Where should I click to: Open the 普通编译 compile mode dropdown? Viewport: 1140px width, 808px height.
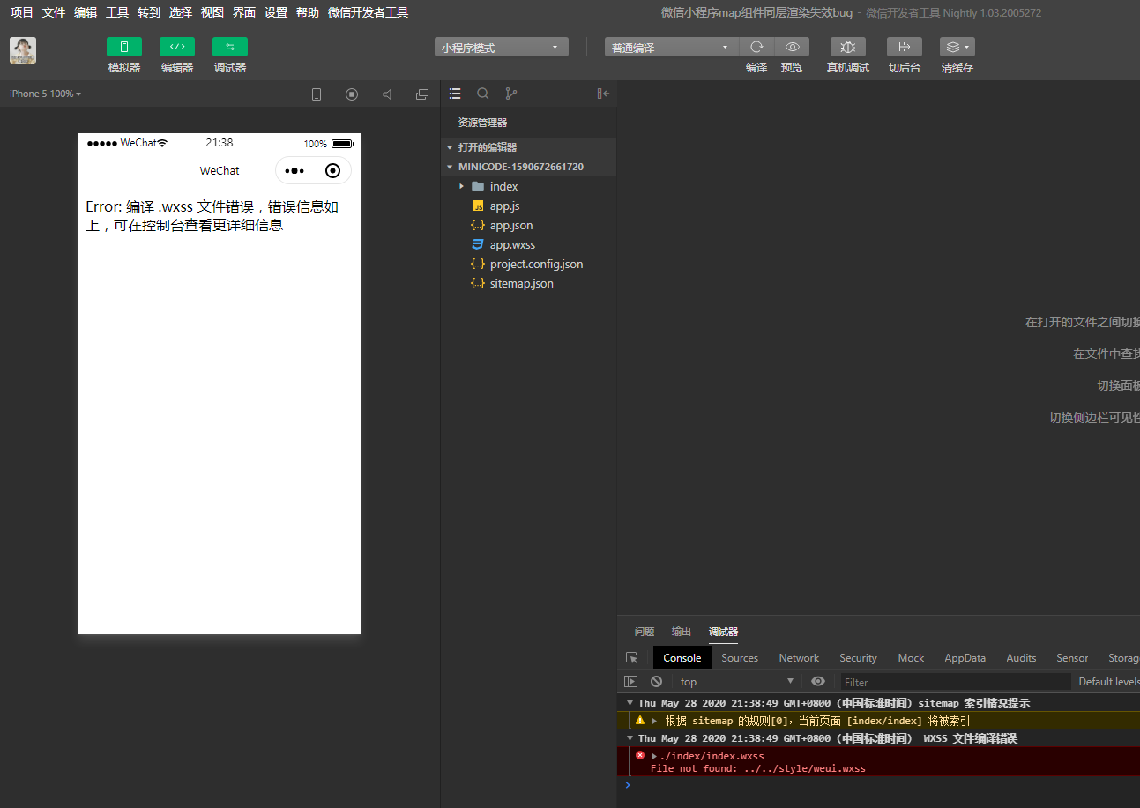(672, 48)
